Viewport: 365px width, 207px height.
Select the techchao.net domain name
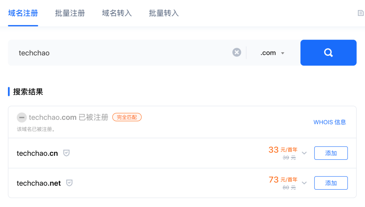(x=38, y=183)
